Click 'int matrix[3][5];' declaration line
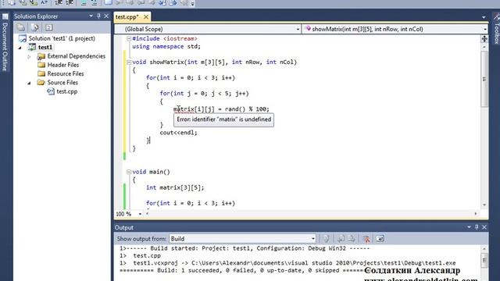This screenshot has height=281, width=500. (175, 187)
